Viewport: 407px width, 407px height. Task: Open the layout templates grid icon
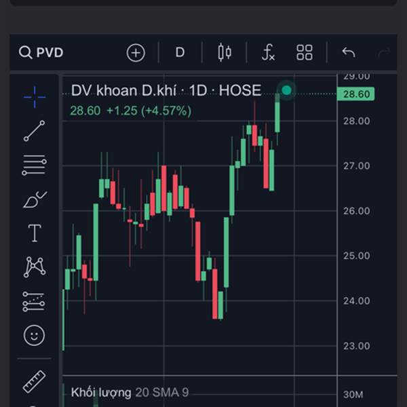pos(305,52)
